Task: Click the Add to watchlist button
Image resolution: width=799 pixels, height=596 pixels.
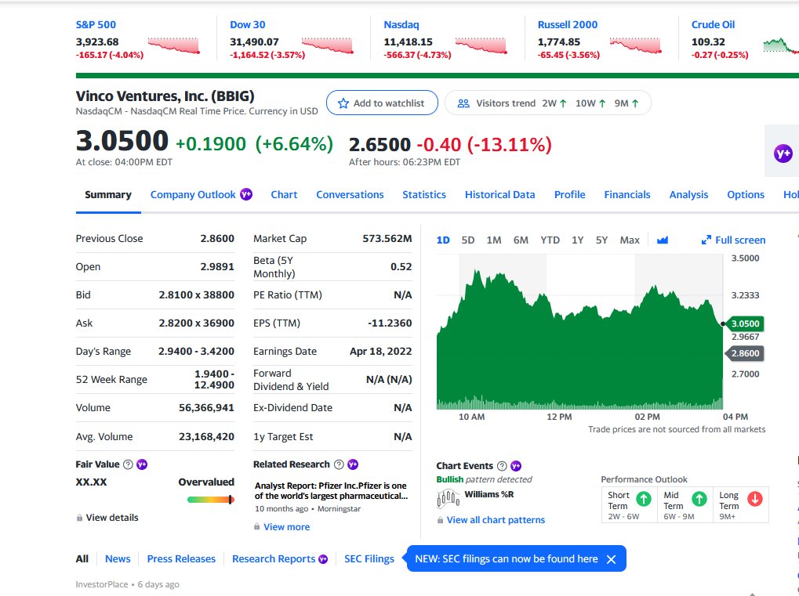Action: [x=382, y=103]
